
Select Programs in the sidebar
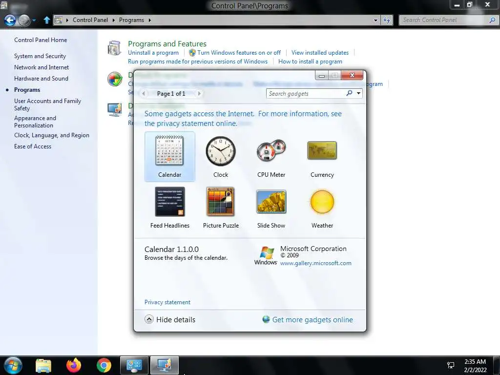point(27,90)
